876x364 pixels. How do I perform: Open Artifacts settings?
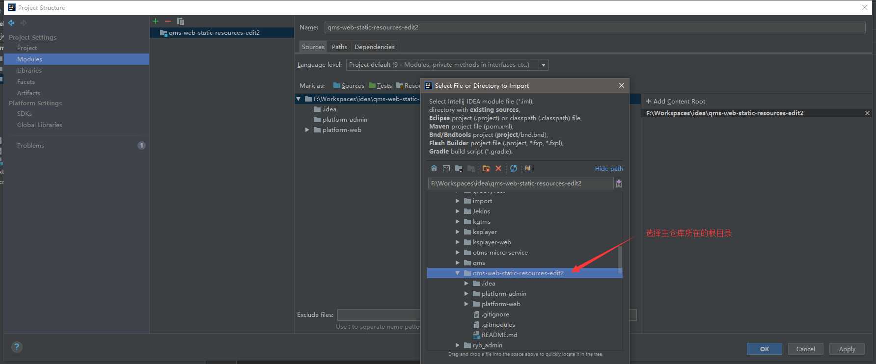point(28,93)
